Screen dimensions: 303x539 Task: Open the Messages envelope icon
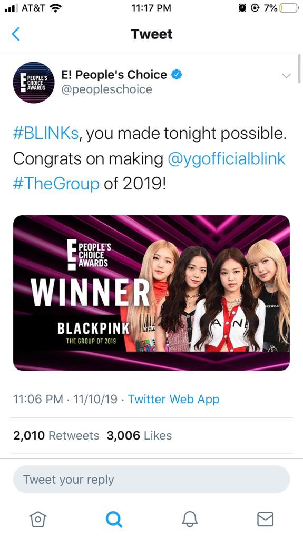pyautogui.click(x=265, y=519)
